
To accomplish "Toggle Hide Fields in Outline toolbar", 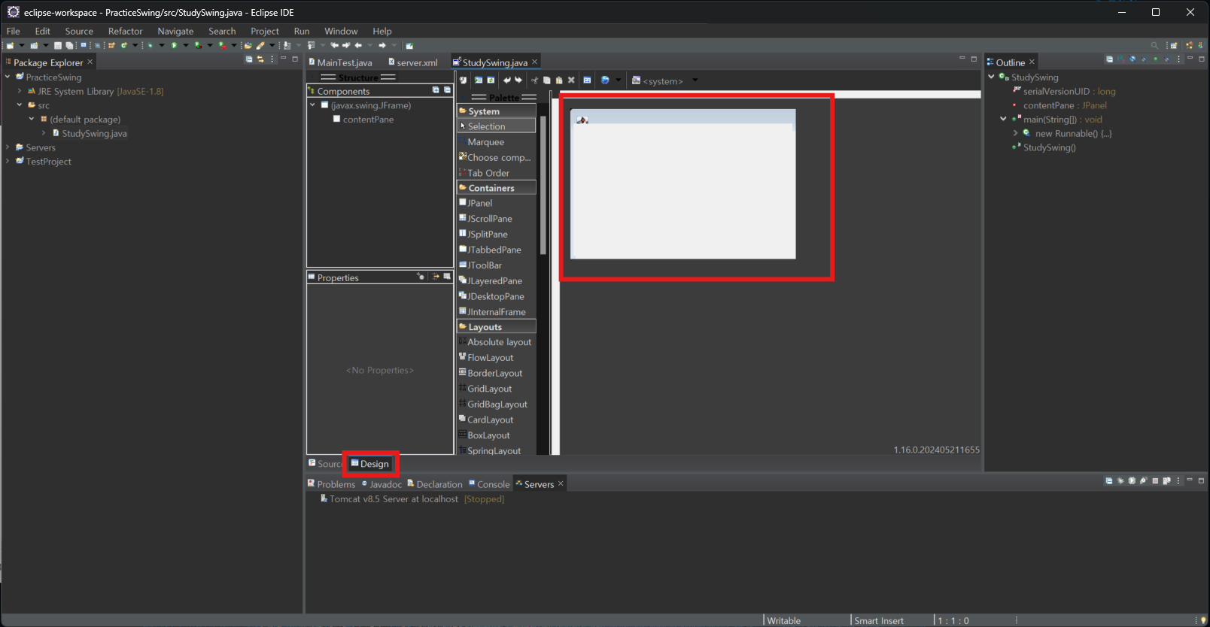I will (x=1132, y=59).
